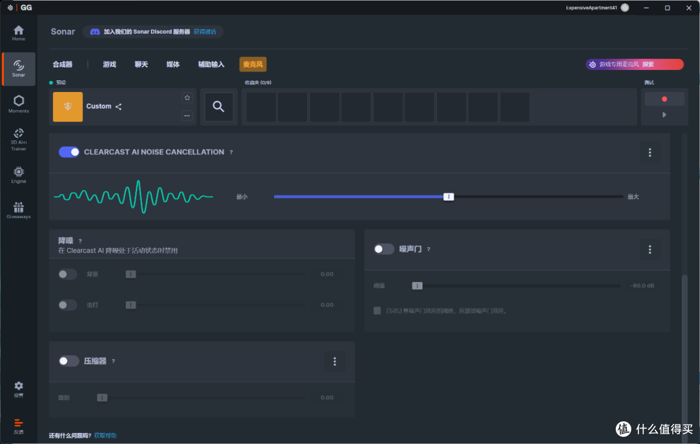Show compressor help question mark
700x444 pixels.
tap(113, 361)
